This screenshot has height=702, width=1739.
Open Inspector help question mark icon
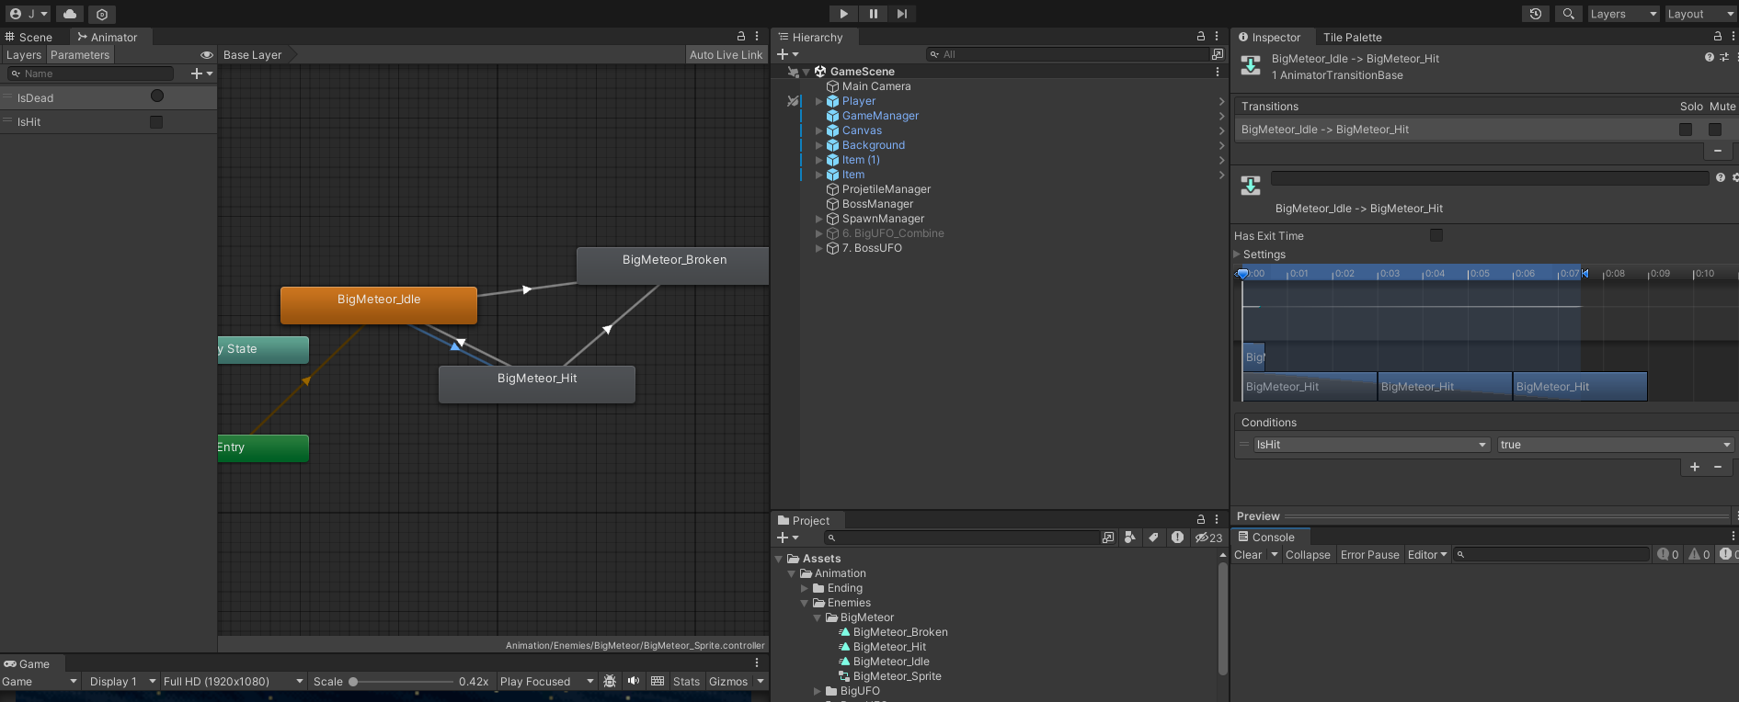[x=1710, y=57]
